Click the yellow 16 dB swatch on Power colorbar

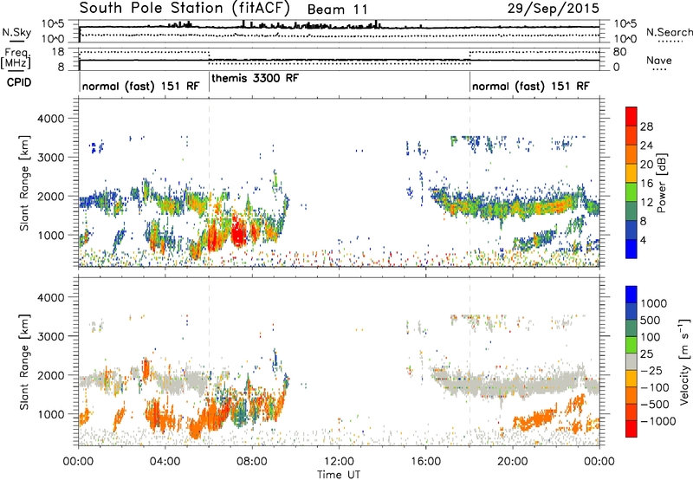coord(631,173)
